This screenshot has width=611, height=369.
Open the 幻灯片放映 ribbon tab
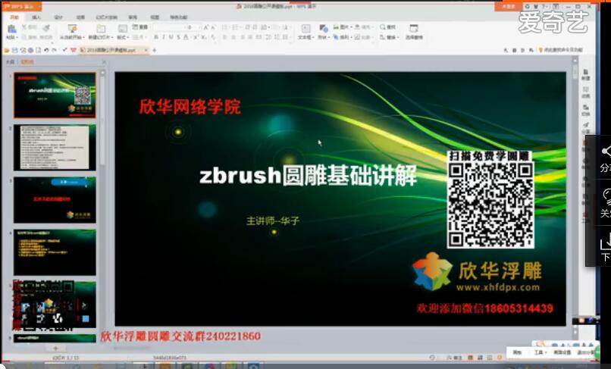(x=106, y=17)
